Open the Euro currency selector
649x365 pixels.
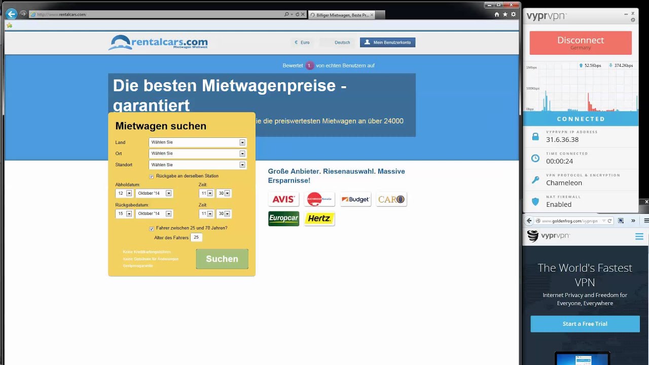click(302, 43)
